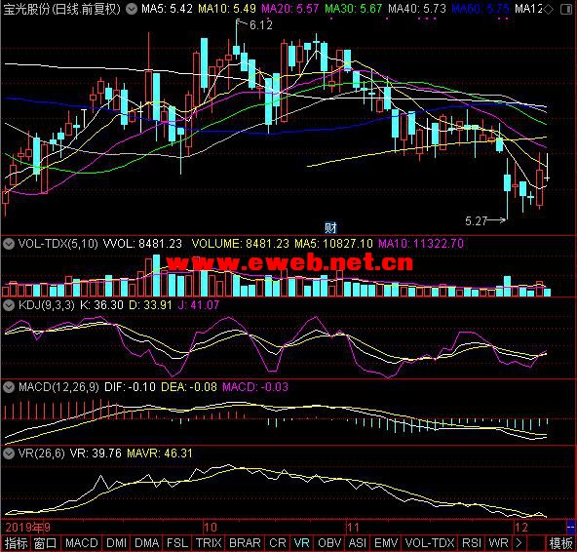
Task: Open the 指标 indicator tab
Action: pos(16,543)
